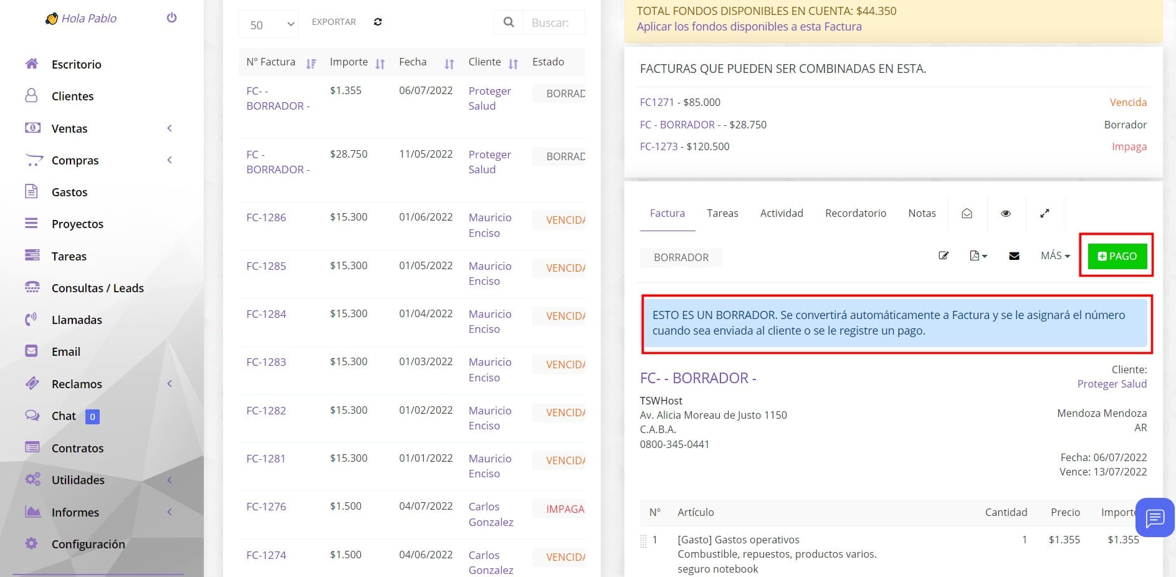1176x577 pixels.
Task: Open invoice FC-1283 in list
Action: tap(266, 362)
